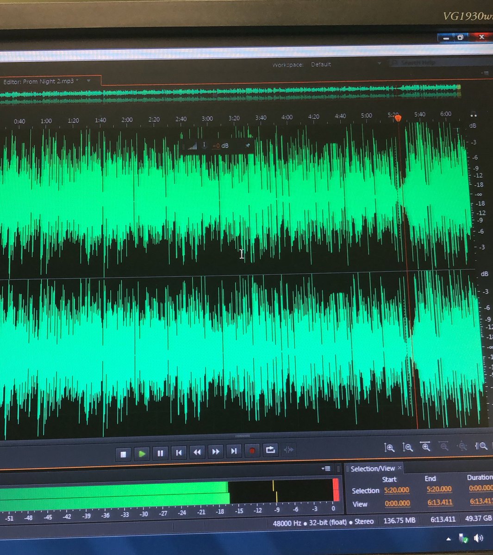Play the audio file
This screenshot has height=555, width=493.
coord(142,452)
